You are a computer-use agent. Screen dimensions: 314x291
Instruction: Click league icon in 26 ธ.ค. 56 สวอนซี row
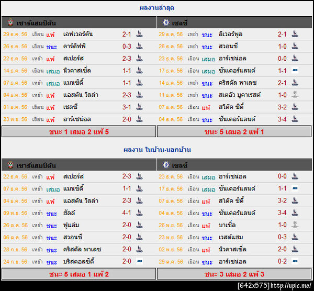pos(295,46)
